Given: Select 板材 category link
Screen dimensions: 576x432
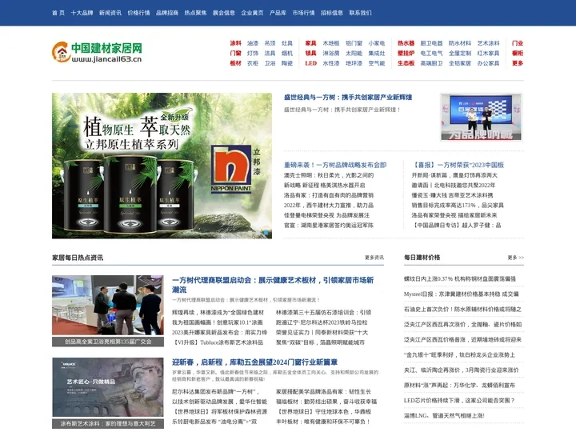Looking at the screenshot, I should coord(235,63).
